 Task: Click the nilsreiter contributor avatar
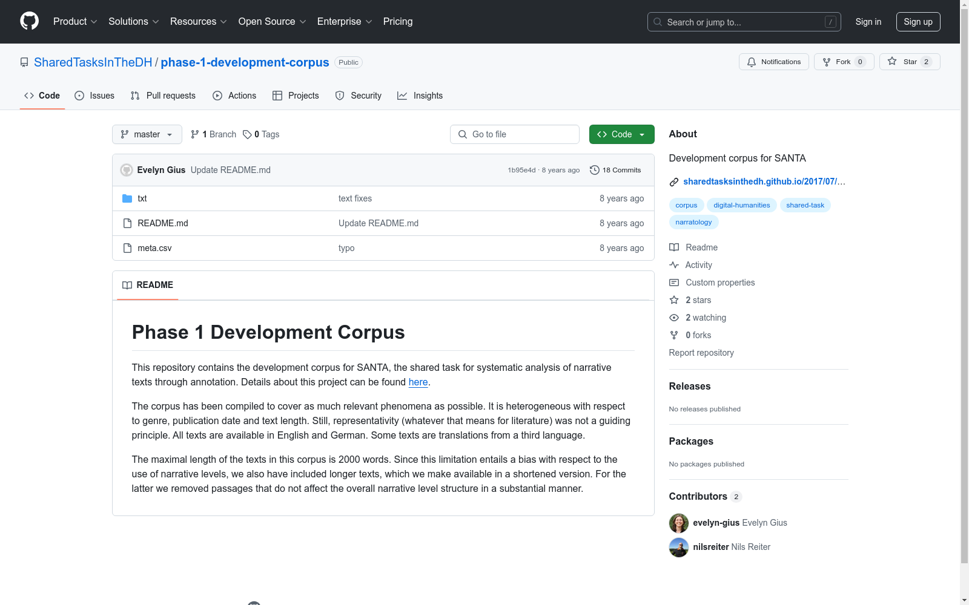(x=679, y=547)
